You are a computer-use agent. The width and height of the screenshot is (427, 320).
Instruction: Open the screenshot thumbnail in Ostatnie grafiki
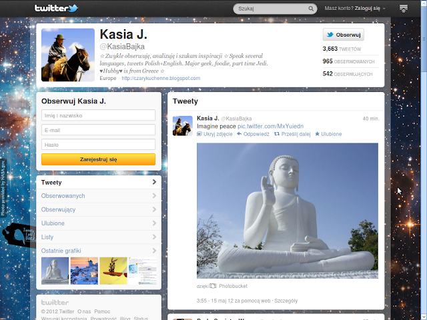(142, 271)
